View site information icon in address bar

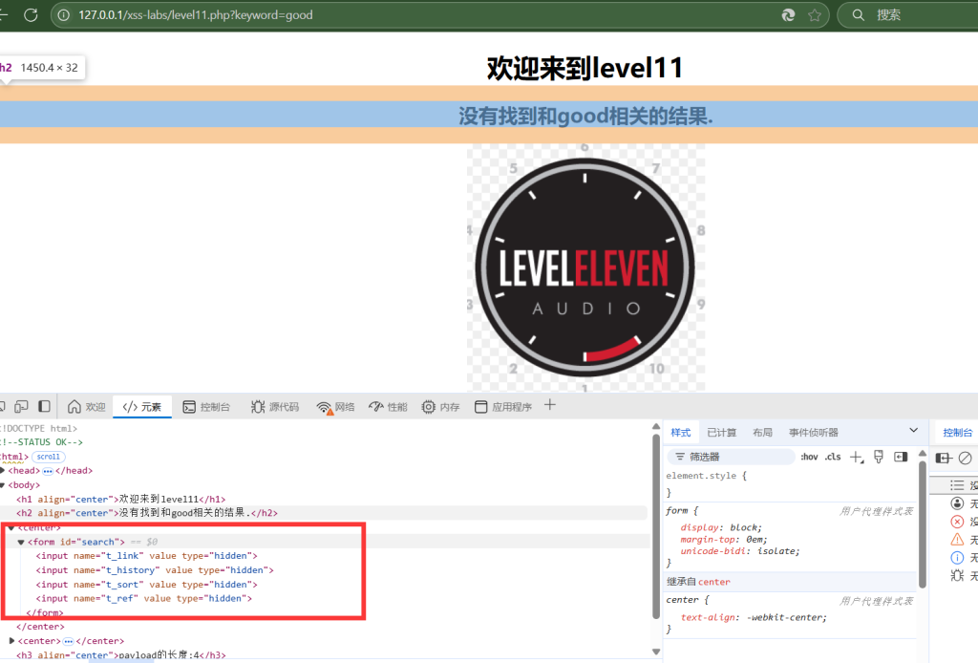pyautogui.click(x=64, y=15)
